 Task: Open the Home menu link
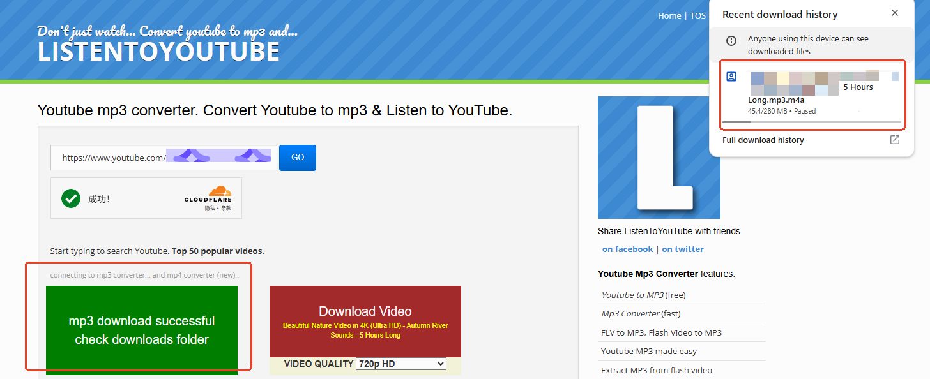[x=669, y=15]
